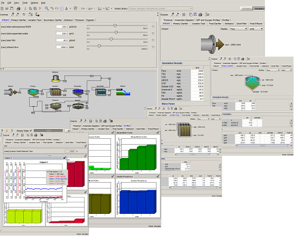Click the New file icon in main toolbar
Image resolution: width=294 pixels, height=236 pixels.
pos(2,8)
